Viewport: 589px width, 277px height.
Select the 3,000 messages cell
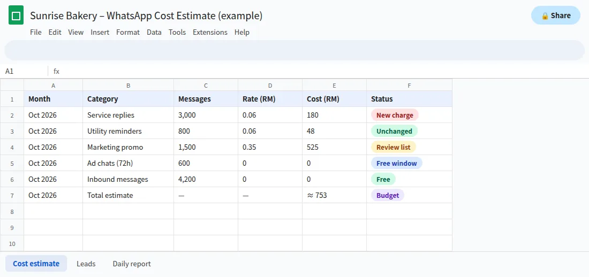(x=206, y=115)
